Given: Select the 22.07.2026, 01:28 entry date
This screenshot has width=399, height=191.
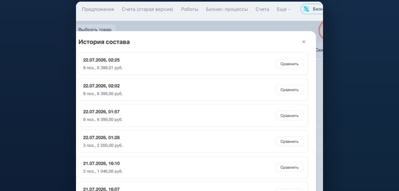Looking at the screenshot, I should click(101, 138).
